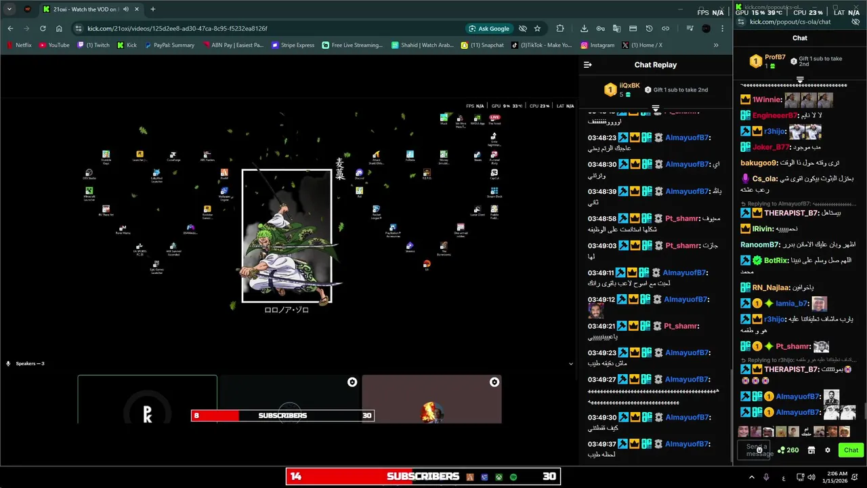The width and height of the screenshot is (867, 488).
Task: Click the username Cs_ola in chat
Action: point(765,179)
